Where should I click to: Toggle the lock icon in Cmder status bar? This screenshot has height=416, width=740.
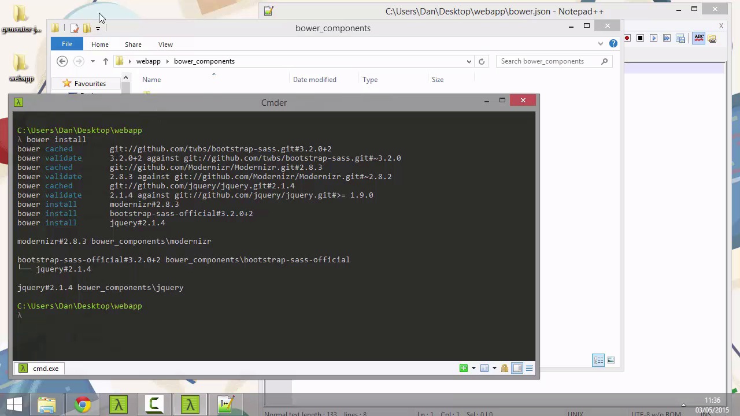(505, 368)
